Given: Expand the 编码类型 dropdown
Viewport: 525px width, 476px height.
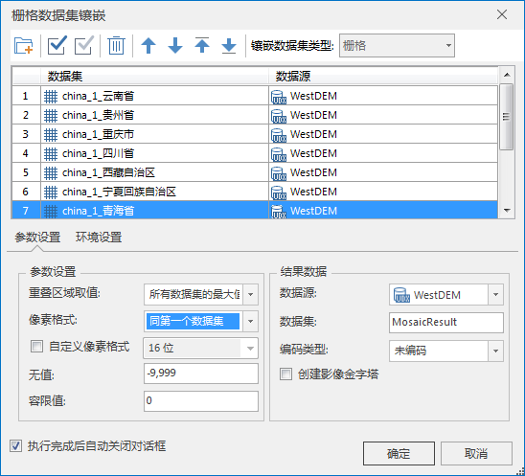Looking at the screenshot, I should (496, 351).
